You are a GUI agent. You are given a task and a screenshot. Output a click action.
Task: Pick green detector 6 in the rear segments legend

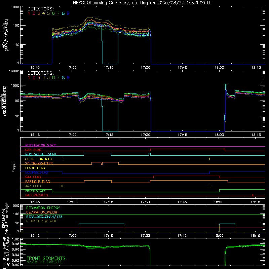pos(53,78)
